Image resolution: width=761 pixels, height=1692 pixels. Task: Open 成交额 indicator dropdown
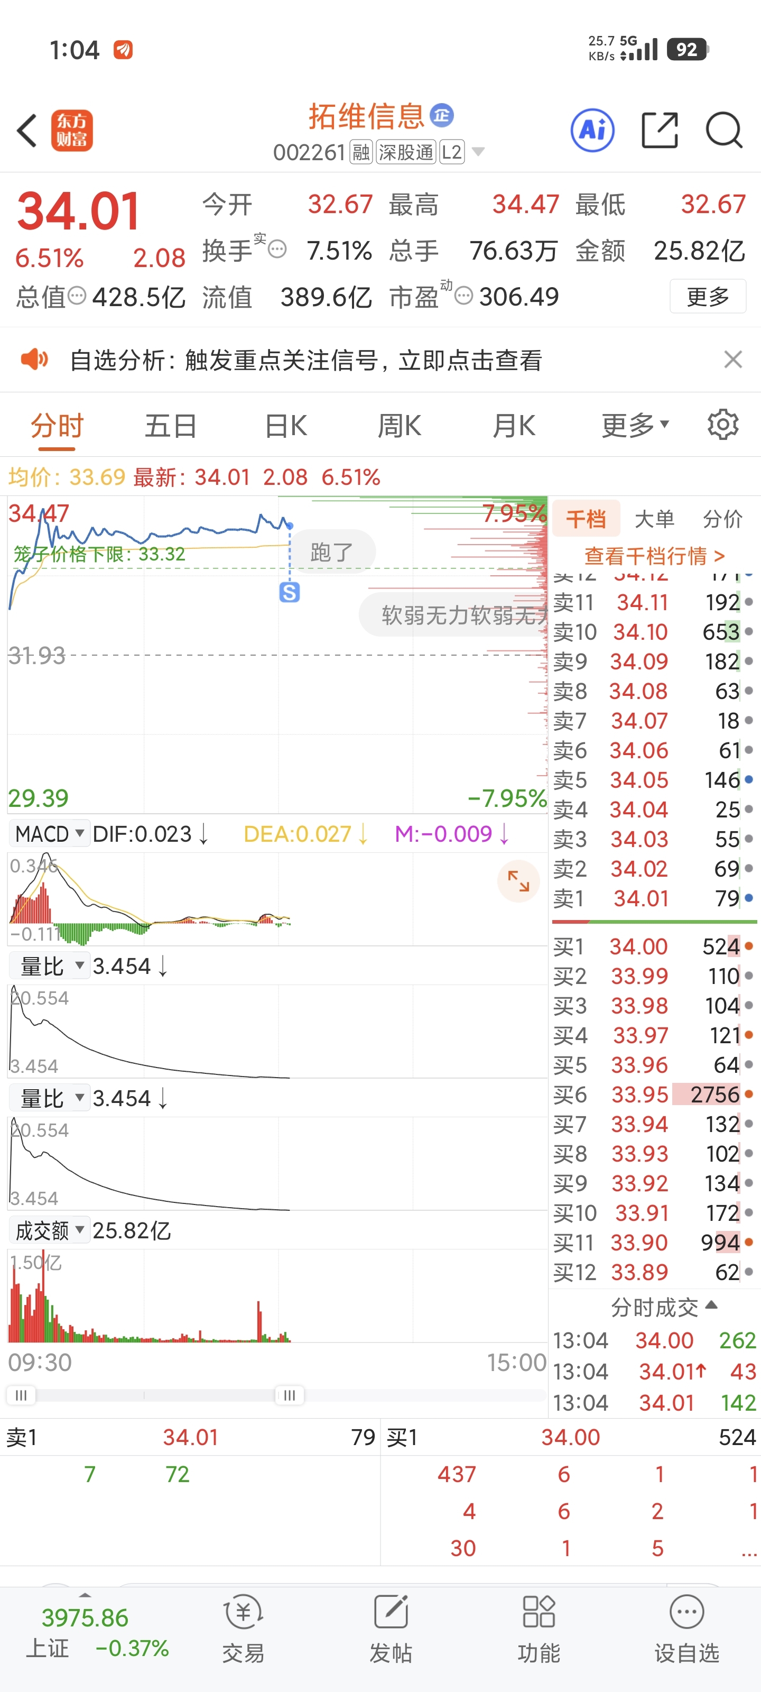point(49,1230)
